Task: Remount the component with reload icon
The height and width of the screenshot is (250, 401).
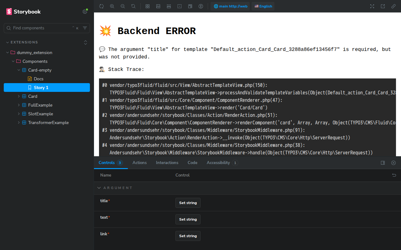Action: tap(102, 6)
